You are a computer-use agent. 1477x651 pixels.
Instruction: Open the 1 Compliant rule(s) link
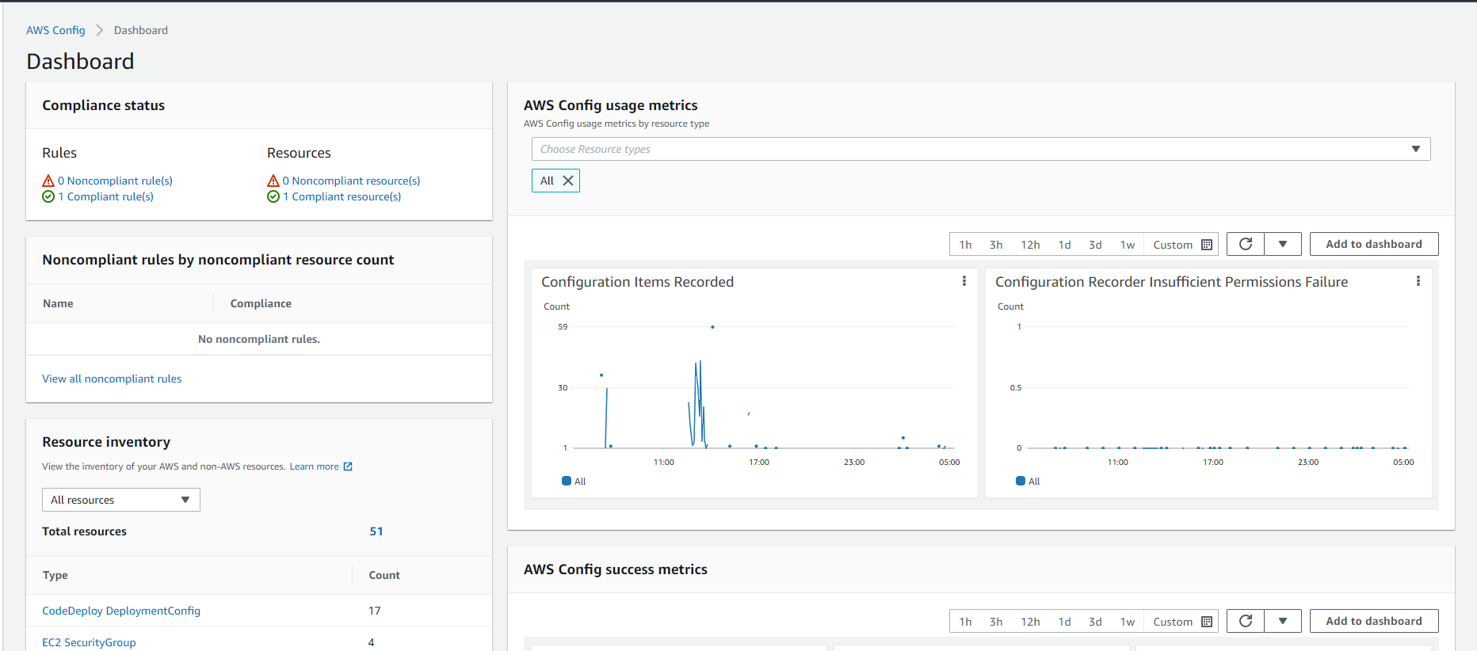[x=105, y=196]
